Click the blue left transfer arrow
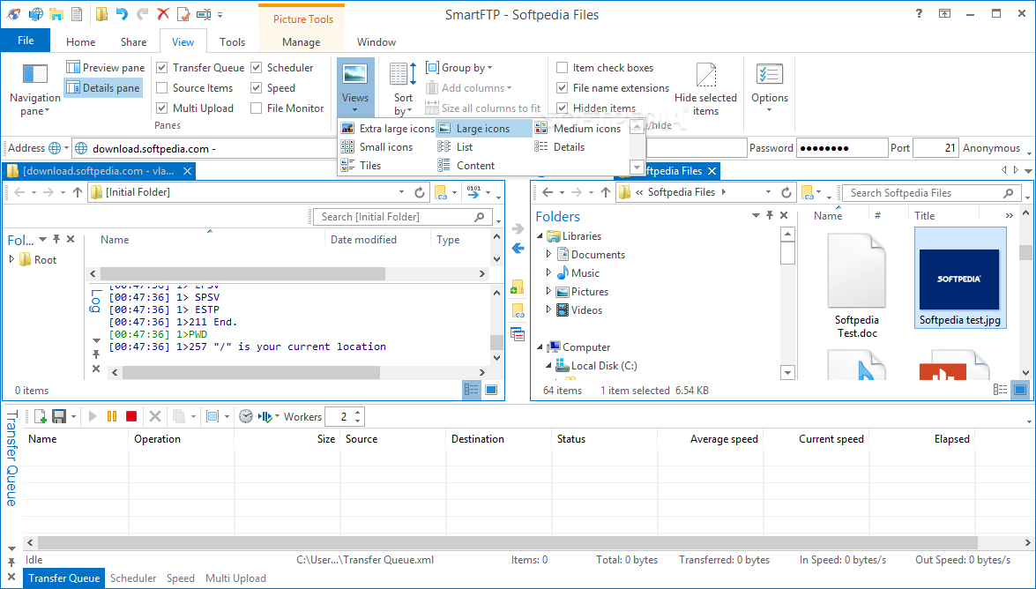Viewport: 1036px width, 589px height. [x=518, y=249]
